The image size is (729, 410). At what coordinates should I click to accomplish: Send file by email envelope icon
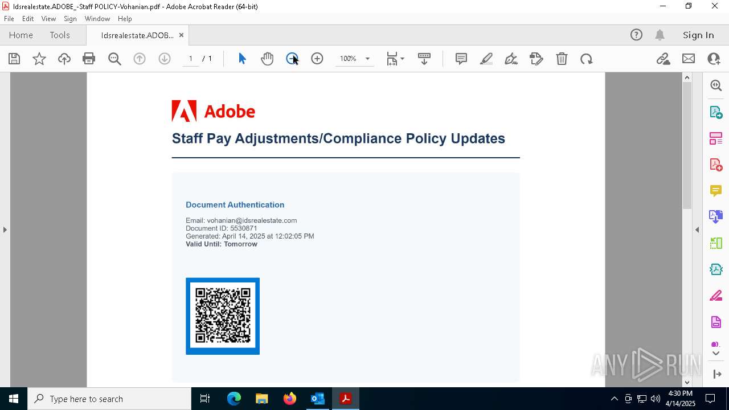click(x=689, y=59)
